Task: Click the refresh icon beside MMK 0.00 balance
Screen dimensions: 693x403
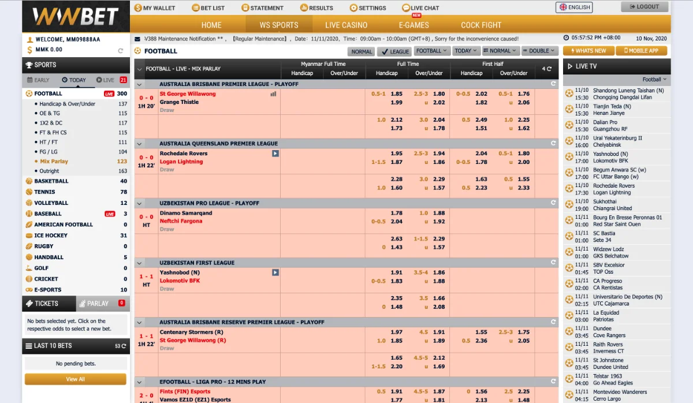Action: [121, 51]
